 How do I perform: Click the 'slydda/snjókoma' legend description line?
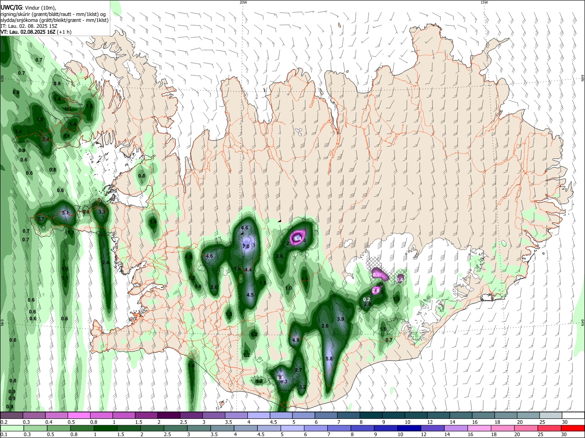coord(54,20)
